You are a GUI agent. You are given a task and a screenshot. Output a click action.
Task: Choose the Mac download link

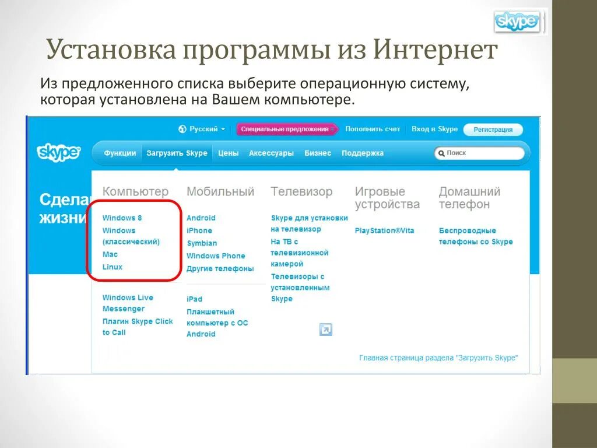[110, 254]
